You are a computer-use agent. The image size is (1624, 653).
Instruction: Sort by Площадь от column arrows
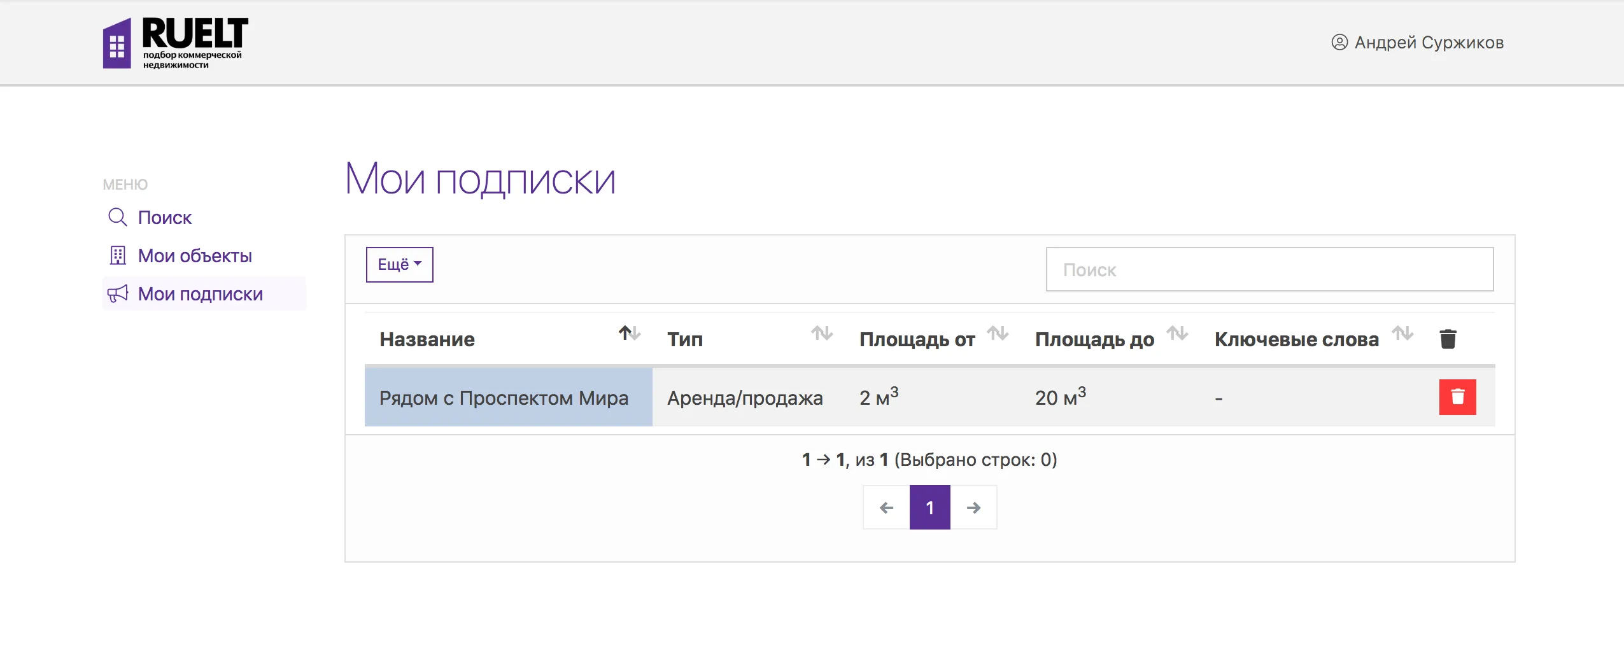click(x=997, y=334)
